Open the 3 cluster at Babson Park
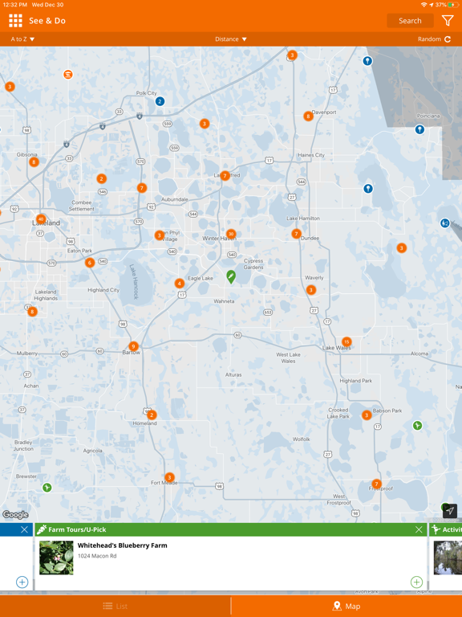 [x=367, y=415]
